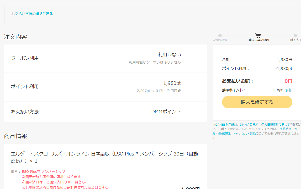The image size is (301, 189).
Task: Click the クーポン利用 row label
Action: click(25, 58)
